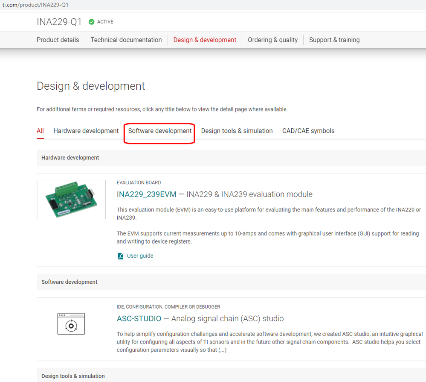Switch to Support & training nav tab
Viewport: 426px width, 382px height.
334,40
